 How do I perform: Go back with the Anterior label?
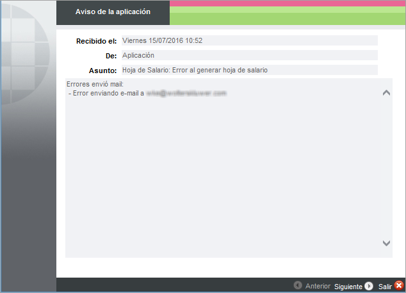pos(318,286)
